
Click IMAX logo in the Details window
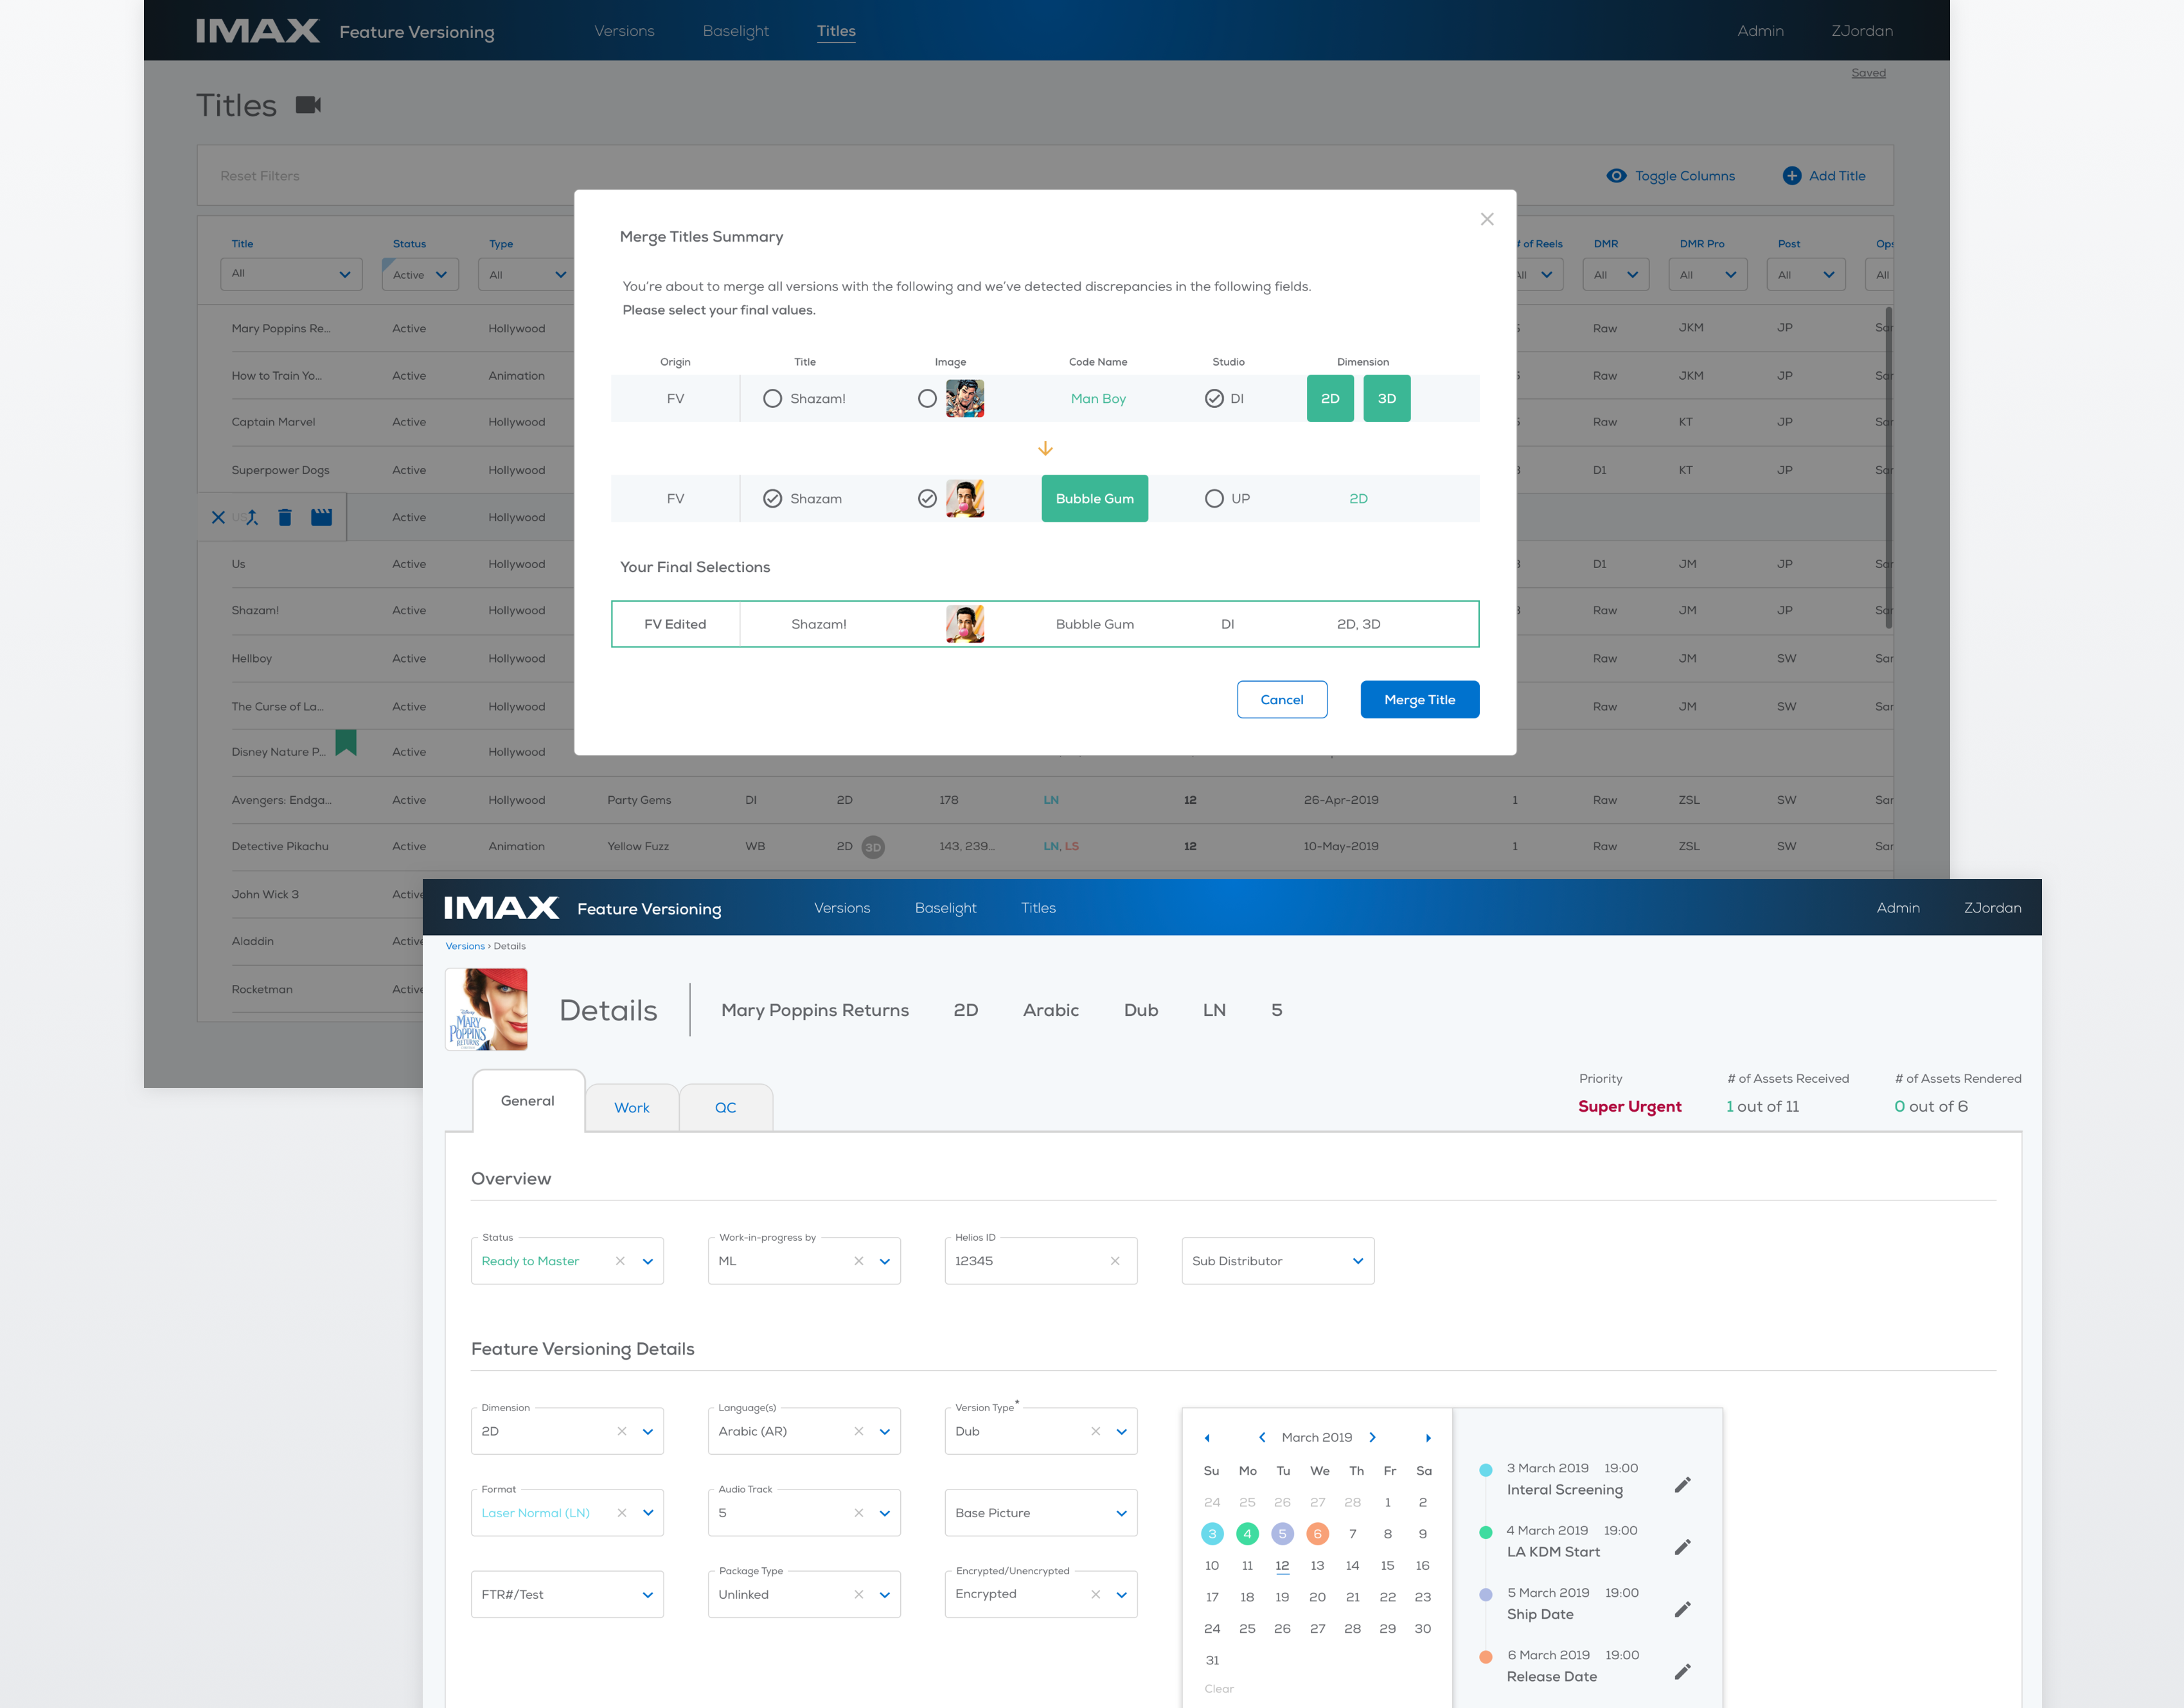click(x=501, y=908)
